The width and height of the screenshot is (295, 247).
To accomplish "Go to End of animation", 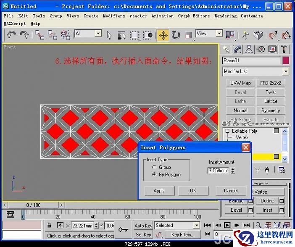I will pos(247,225).
